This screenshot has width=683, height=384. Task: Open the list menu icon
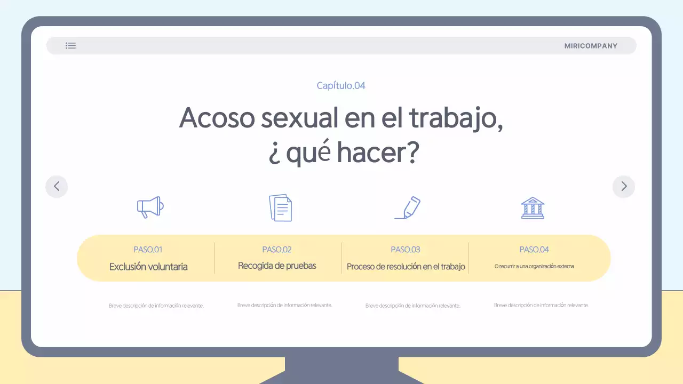70,46
